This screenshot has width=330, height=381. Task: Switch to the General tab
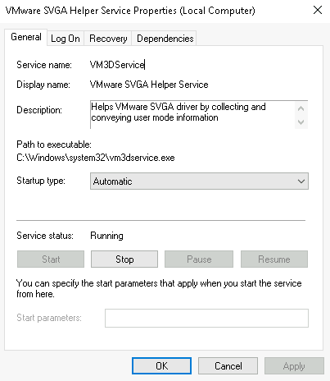click(26, 37)
